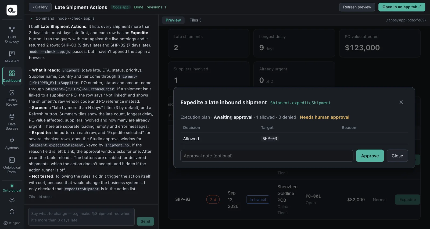Open the Ontological Portal section
The width and height of the screenshot is (430, 229).
point(12,165)
